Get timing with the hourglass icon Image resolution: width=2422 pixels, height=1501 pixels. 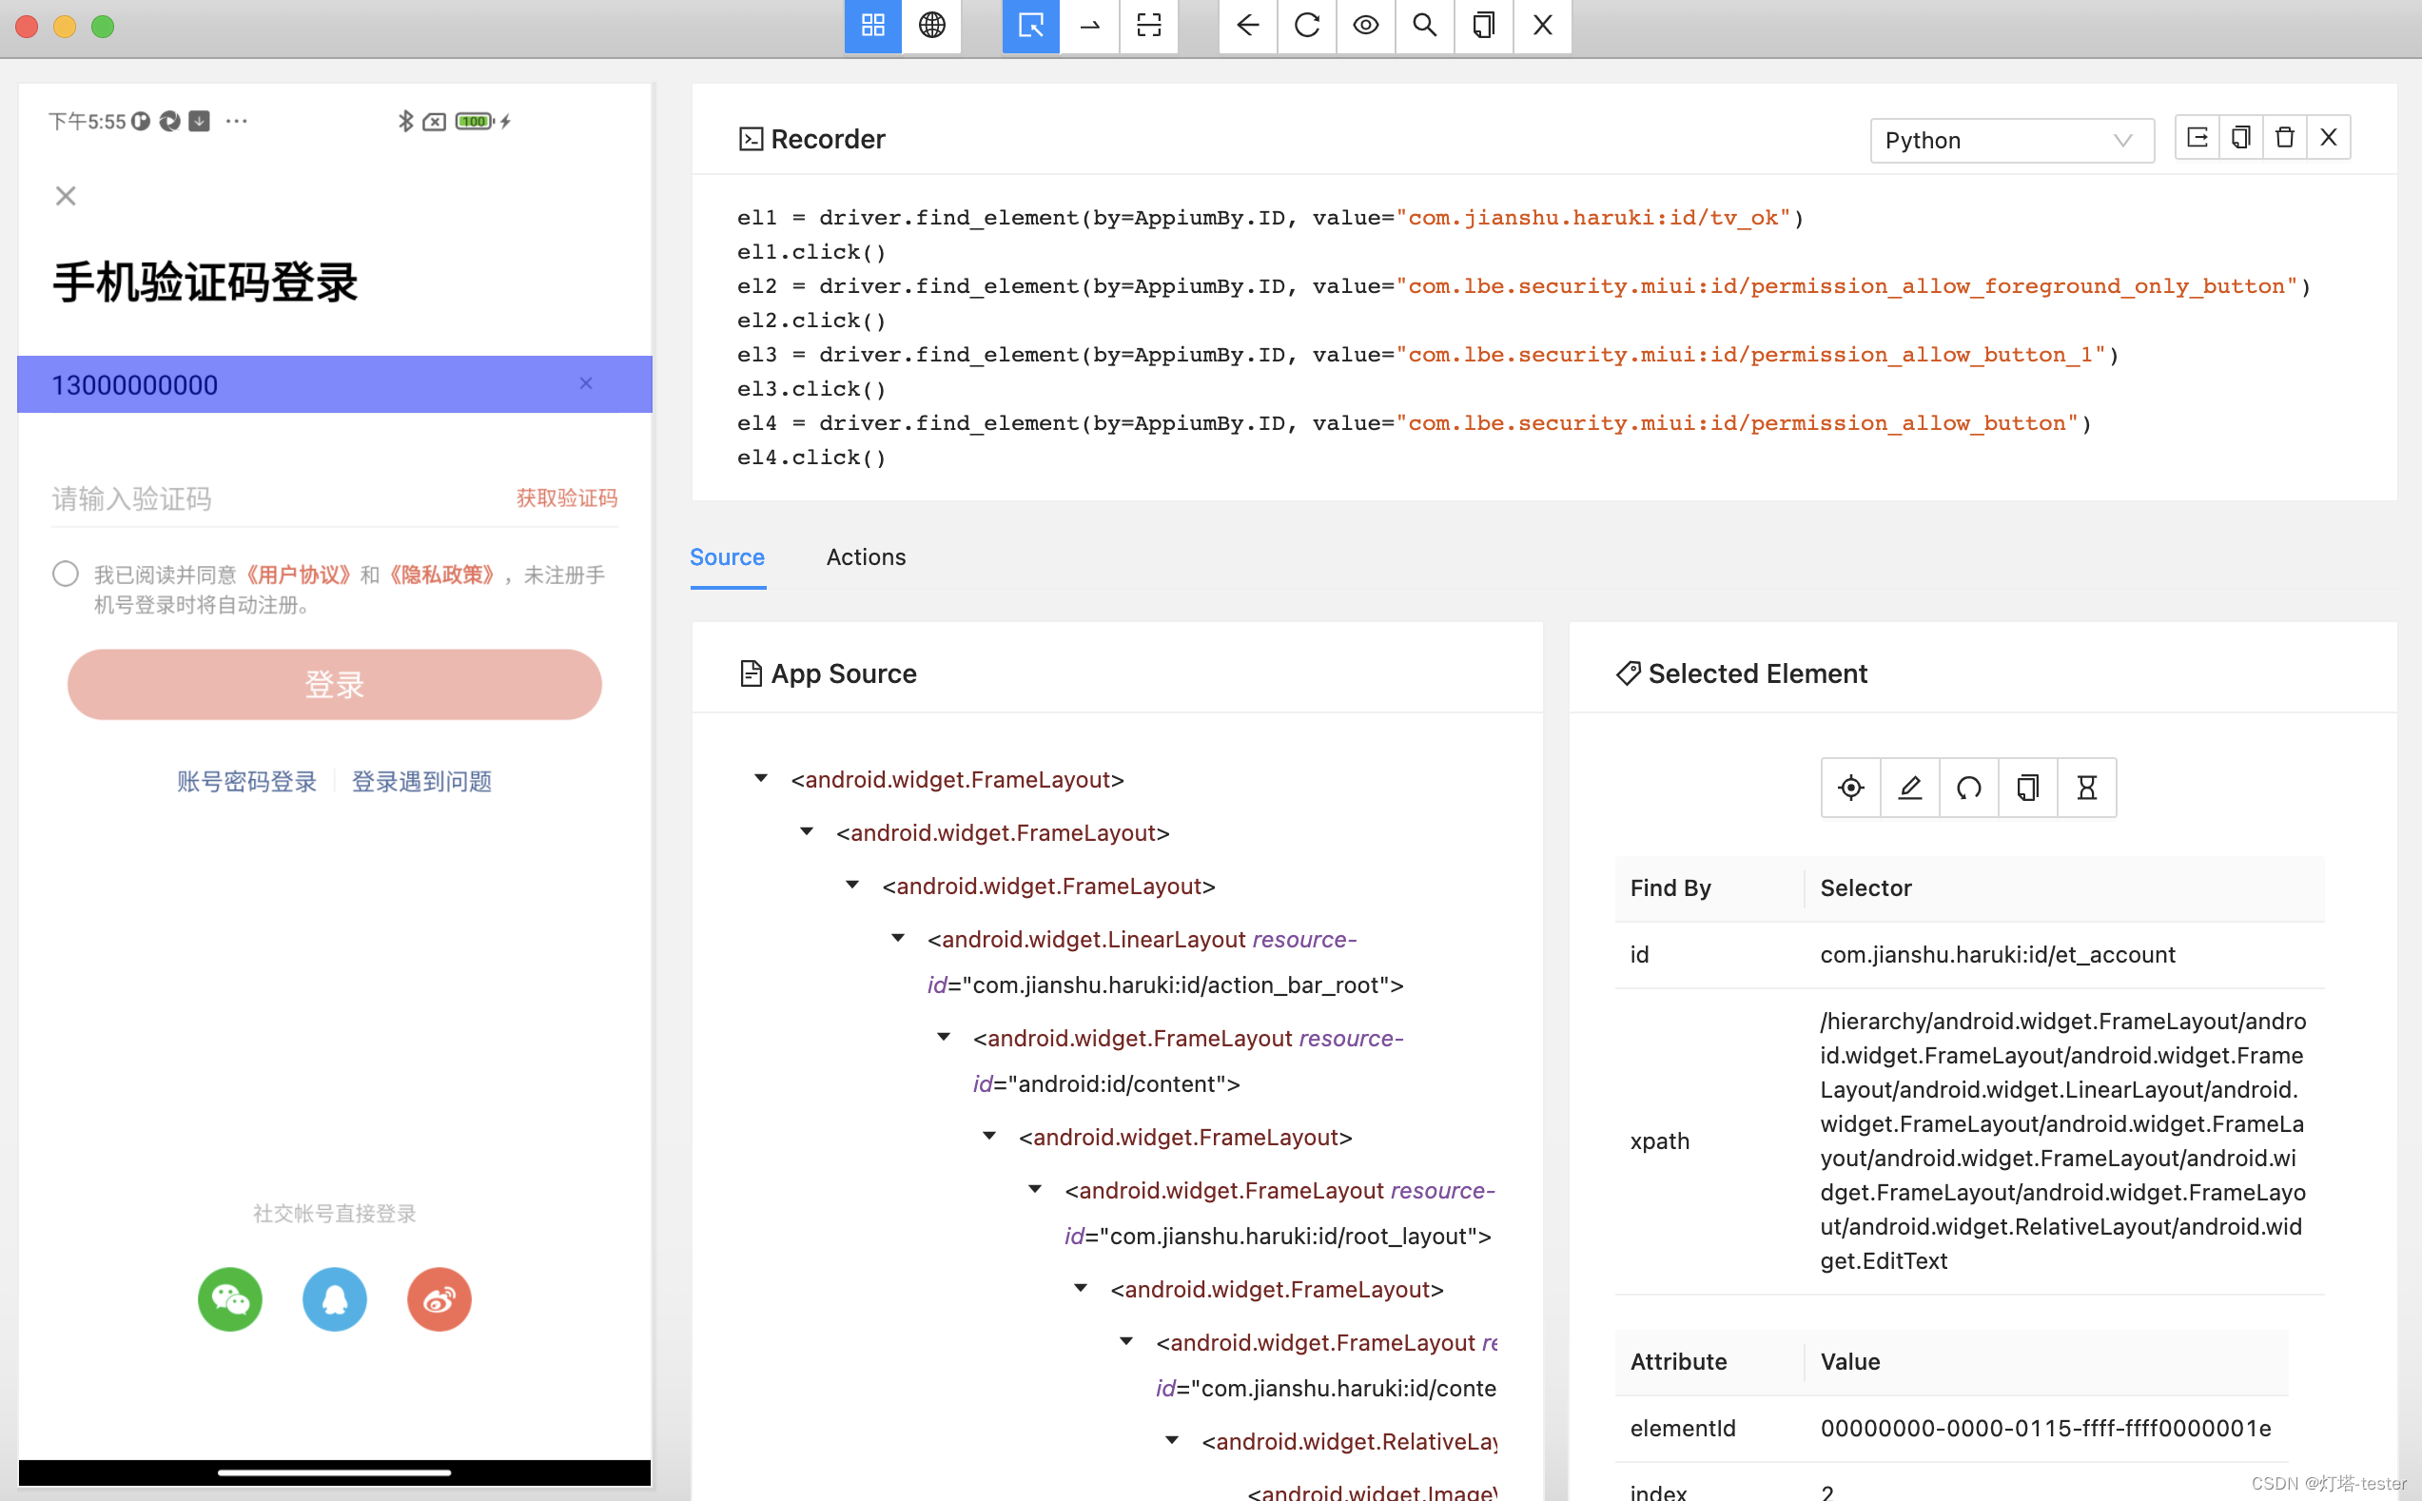click(2086, 789)
